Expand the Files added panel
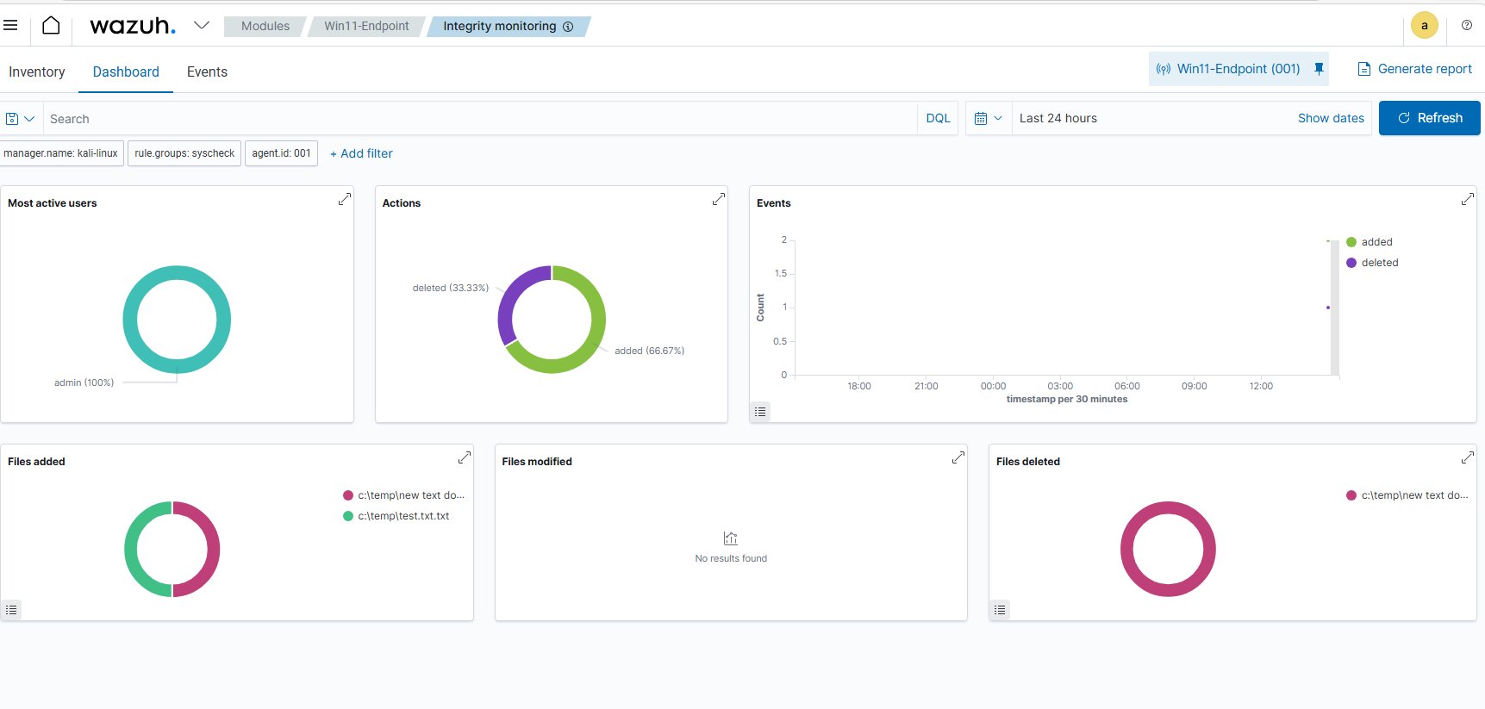1485x709 pixels. coord(464,457)
